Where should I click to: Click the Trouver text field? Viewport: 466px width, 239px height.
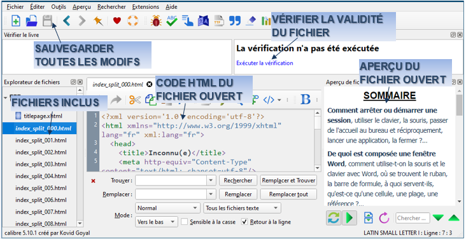point(171,181)
